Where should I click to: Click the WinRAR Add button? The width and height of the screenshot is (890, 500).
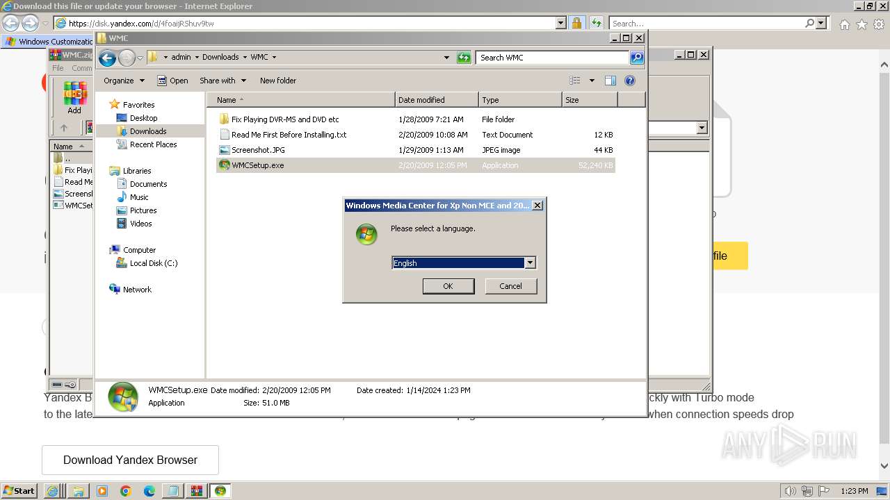74,99
